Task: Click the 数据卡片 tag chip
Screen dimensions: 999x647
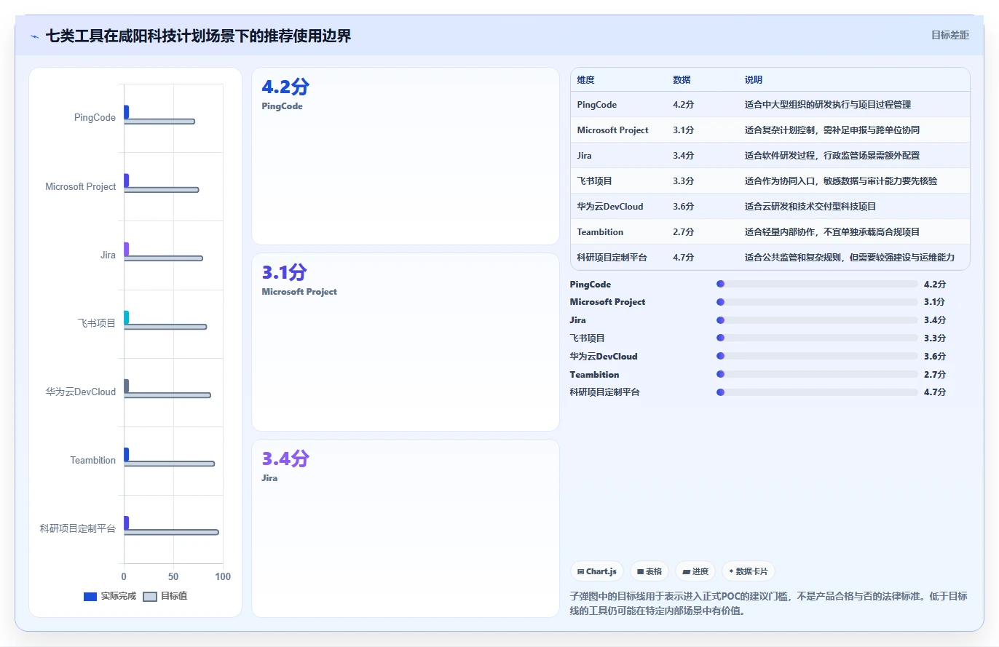Action: click(749, 571)
